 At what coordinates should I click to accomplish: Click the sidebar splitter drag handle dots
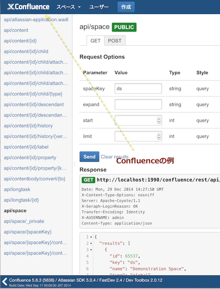pos(74,164)
